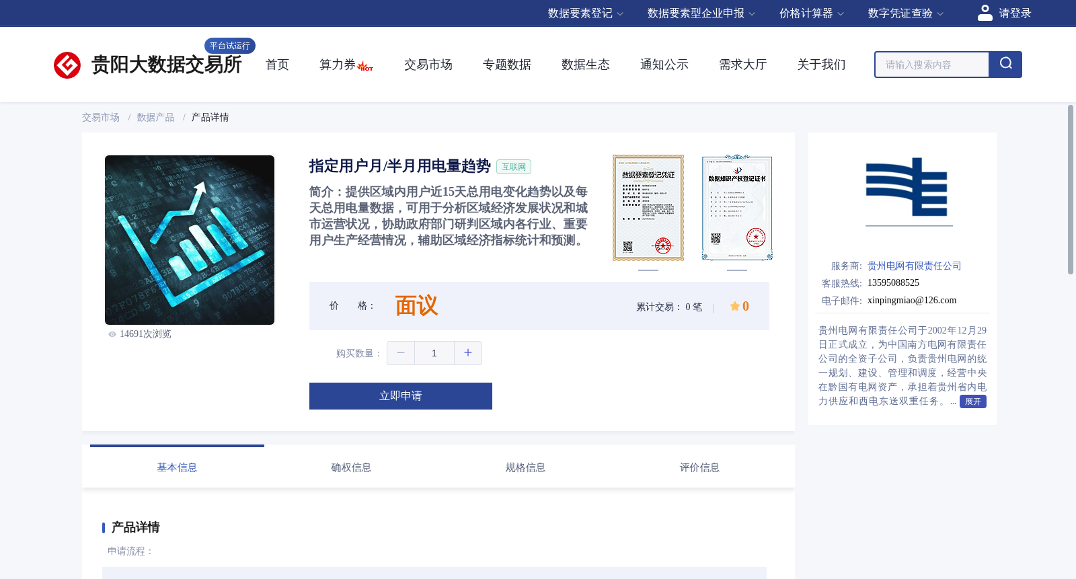Image resolution: width=1076 pixels, height=579 pixels.
Task: Click the user avatar icon beside 请登录
Action: pyautogui.click(x=985, y=13)
